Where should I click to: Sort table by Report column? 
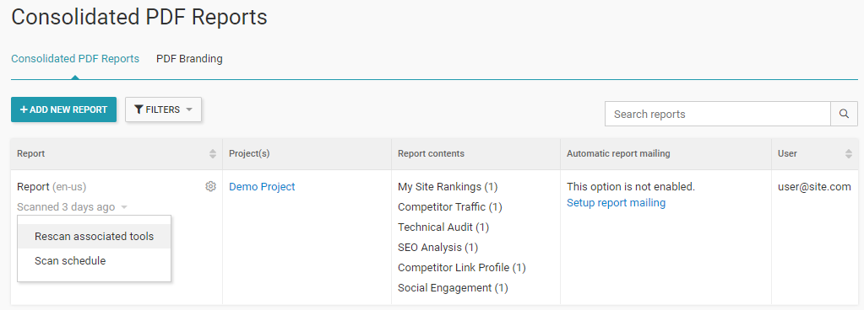coord(213,154)
